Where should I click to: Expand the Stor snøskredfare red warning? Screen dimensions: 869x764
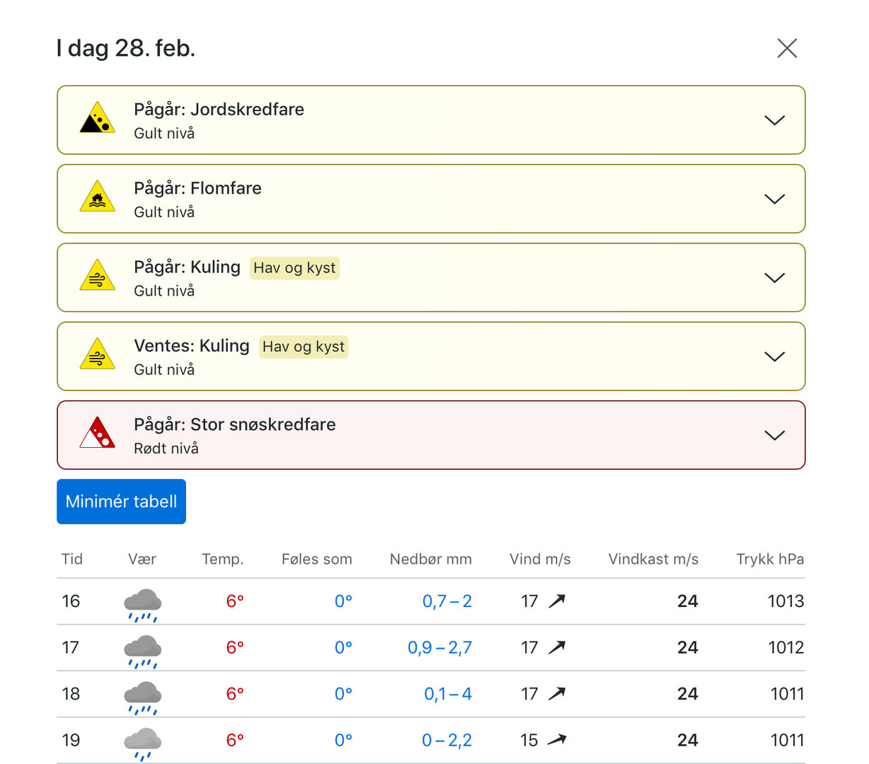pos(774,435)
